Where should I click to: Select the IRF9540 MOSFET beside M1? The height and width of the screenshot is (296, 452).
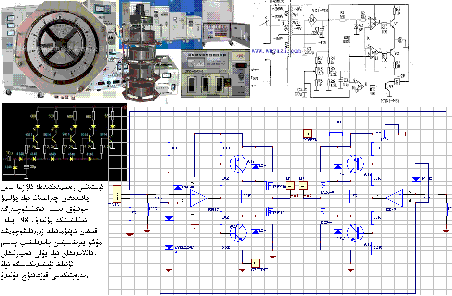[x=270, y=186]
